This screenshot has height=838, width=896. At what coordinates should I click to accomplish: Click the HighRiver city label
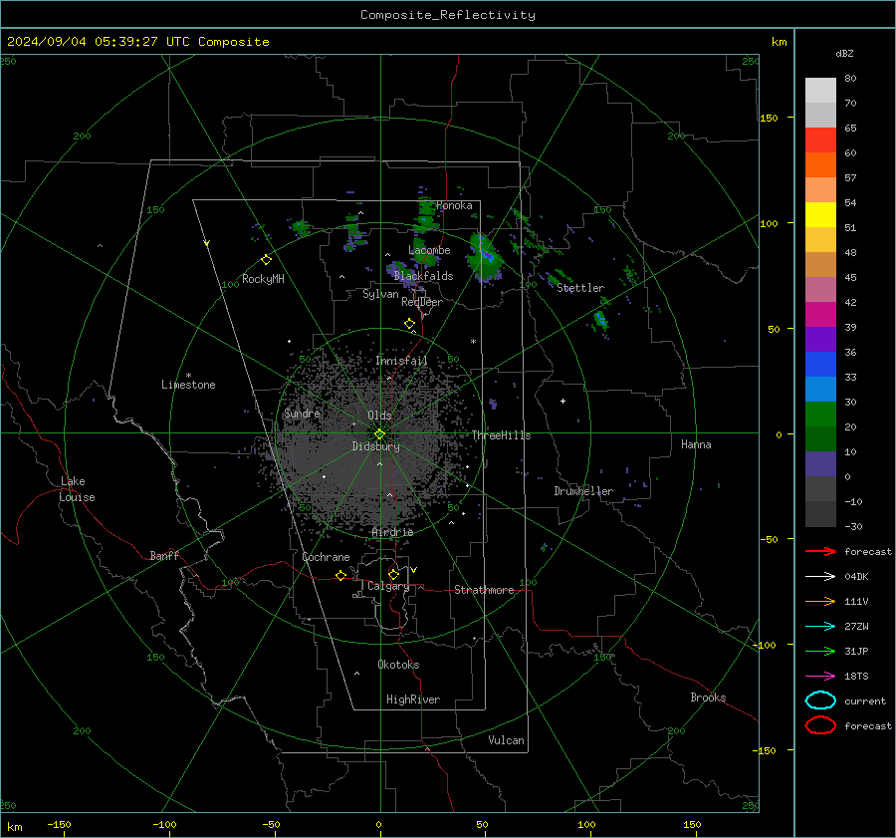[413, 699]
